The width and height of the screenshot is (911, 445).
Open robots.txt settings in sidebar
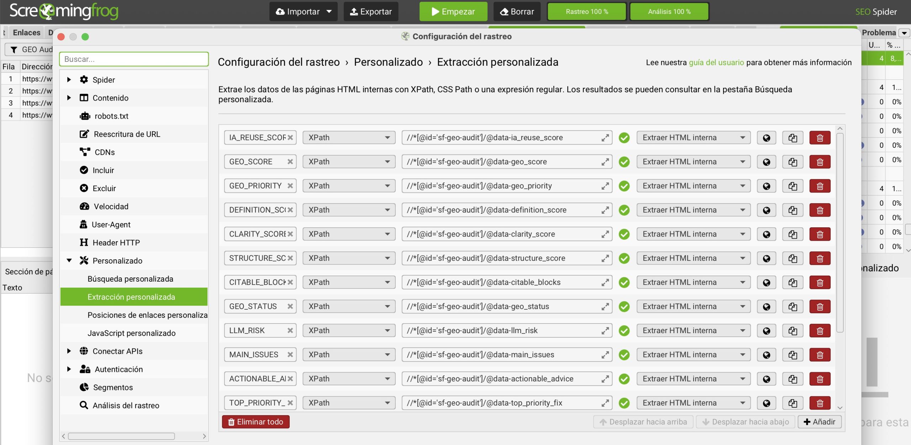[111, 116]
